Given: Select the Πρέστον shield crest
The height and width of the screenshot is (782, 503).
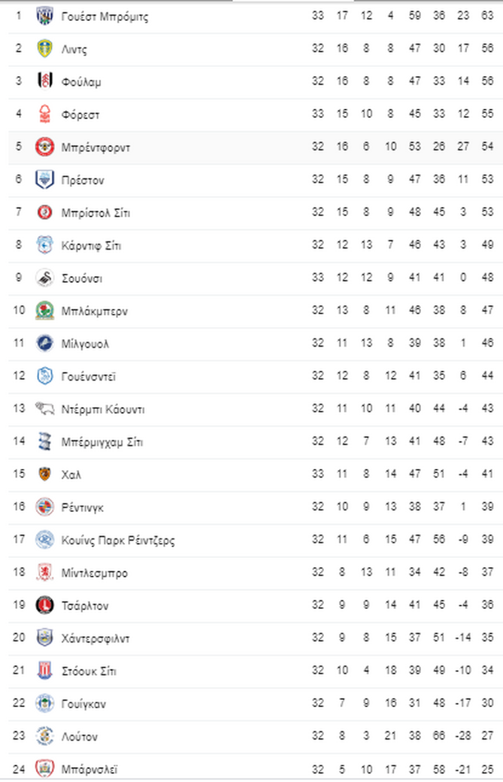Looking at the screenshot, I should click(x=45, y=180).
